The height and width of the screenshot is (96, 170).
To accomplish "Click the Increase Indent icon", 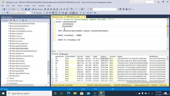I will point(91,13).
